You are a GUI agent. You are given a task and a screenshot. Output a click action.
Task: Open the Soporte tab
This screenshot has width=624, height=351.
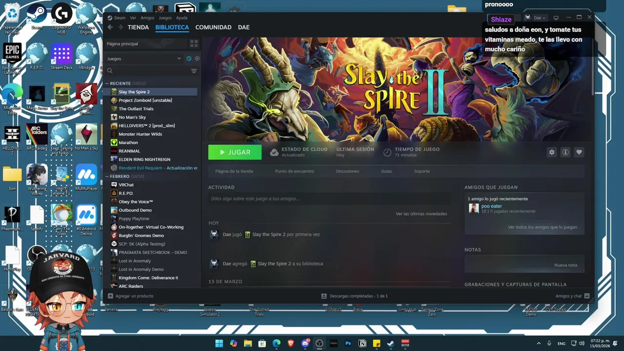click(x=422, y=171)
